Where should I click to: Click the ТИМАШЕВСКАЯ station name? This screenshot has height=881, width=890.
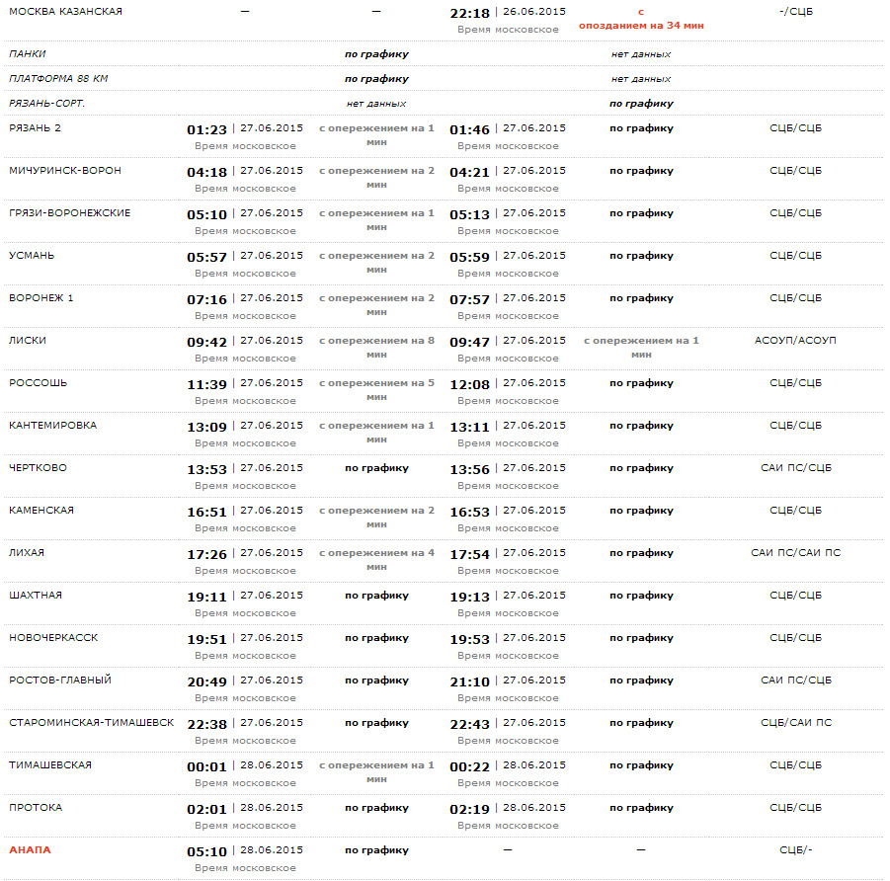[x=50, y=764]
